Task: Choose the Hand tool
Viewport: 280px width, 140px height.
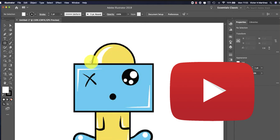Action: point(5,83)
